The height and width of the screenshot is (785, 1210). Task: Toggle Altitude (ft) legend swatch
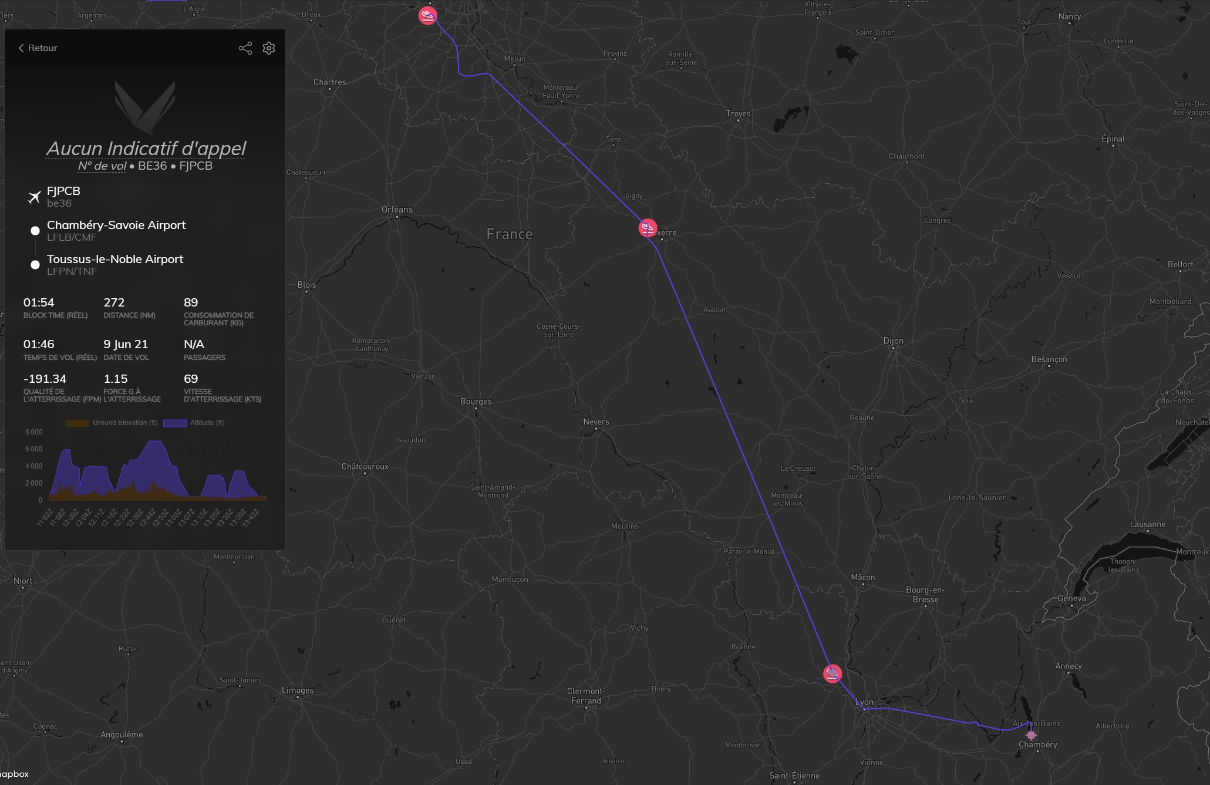click(175, 423)
